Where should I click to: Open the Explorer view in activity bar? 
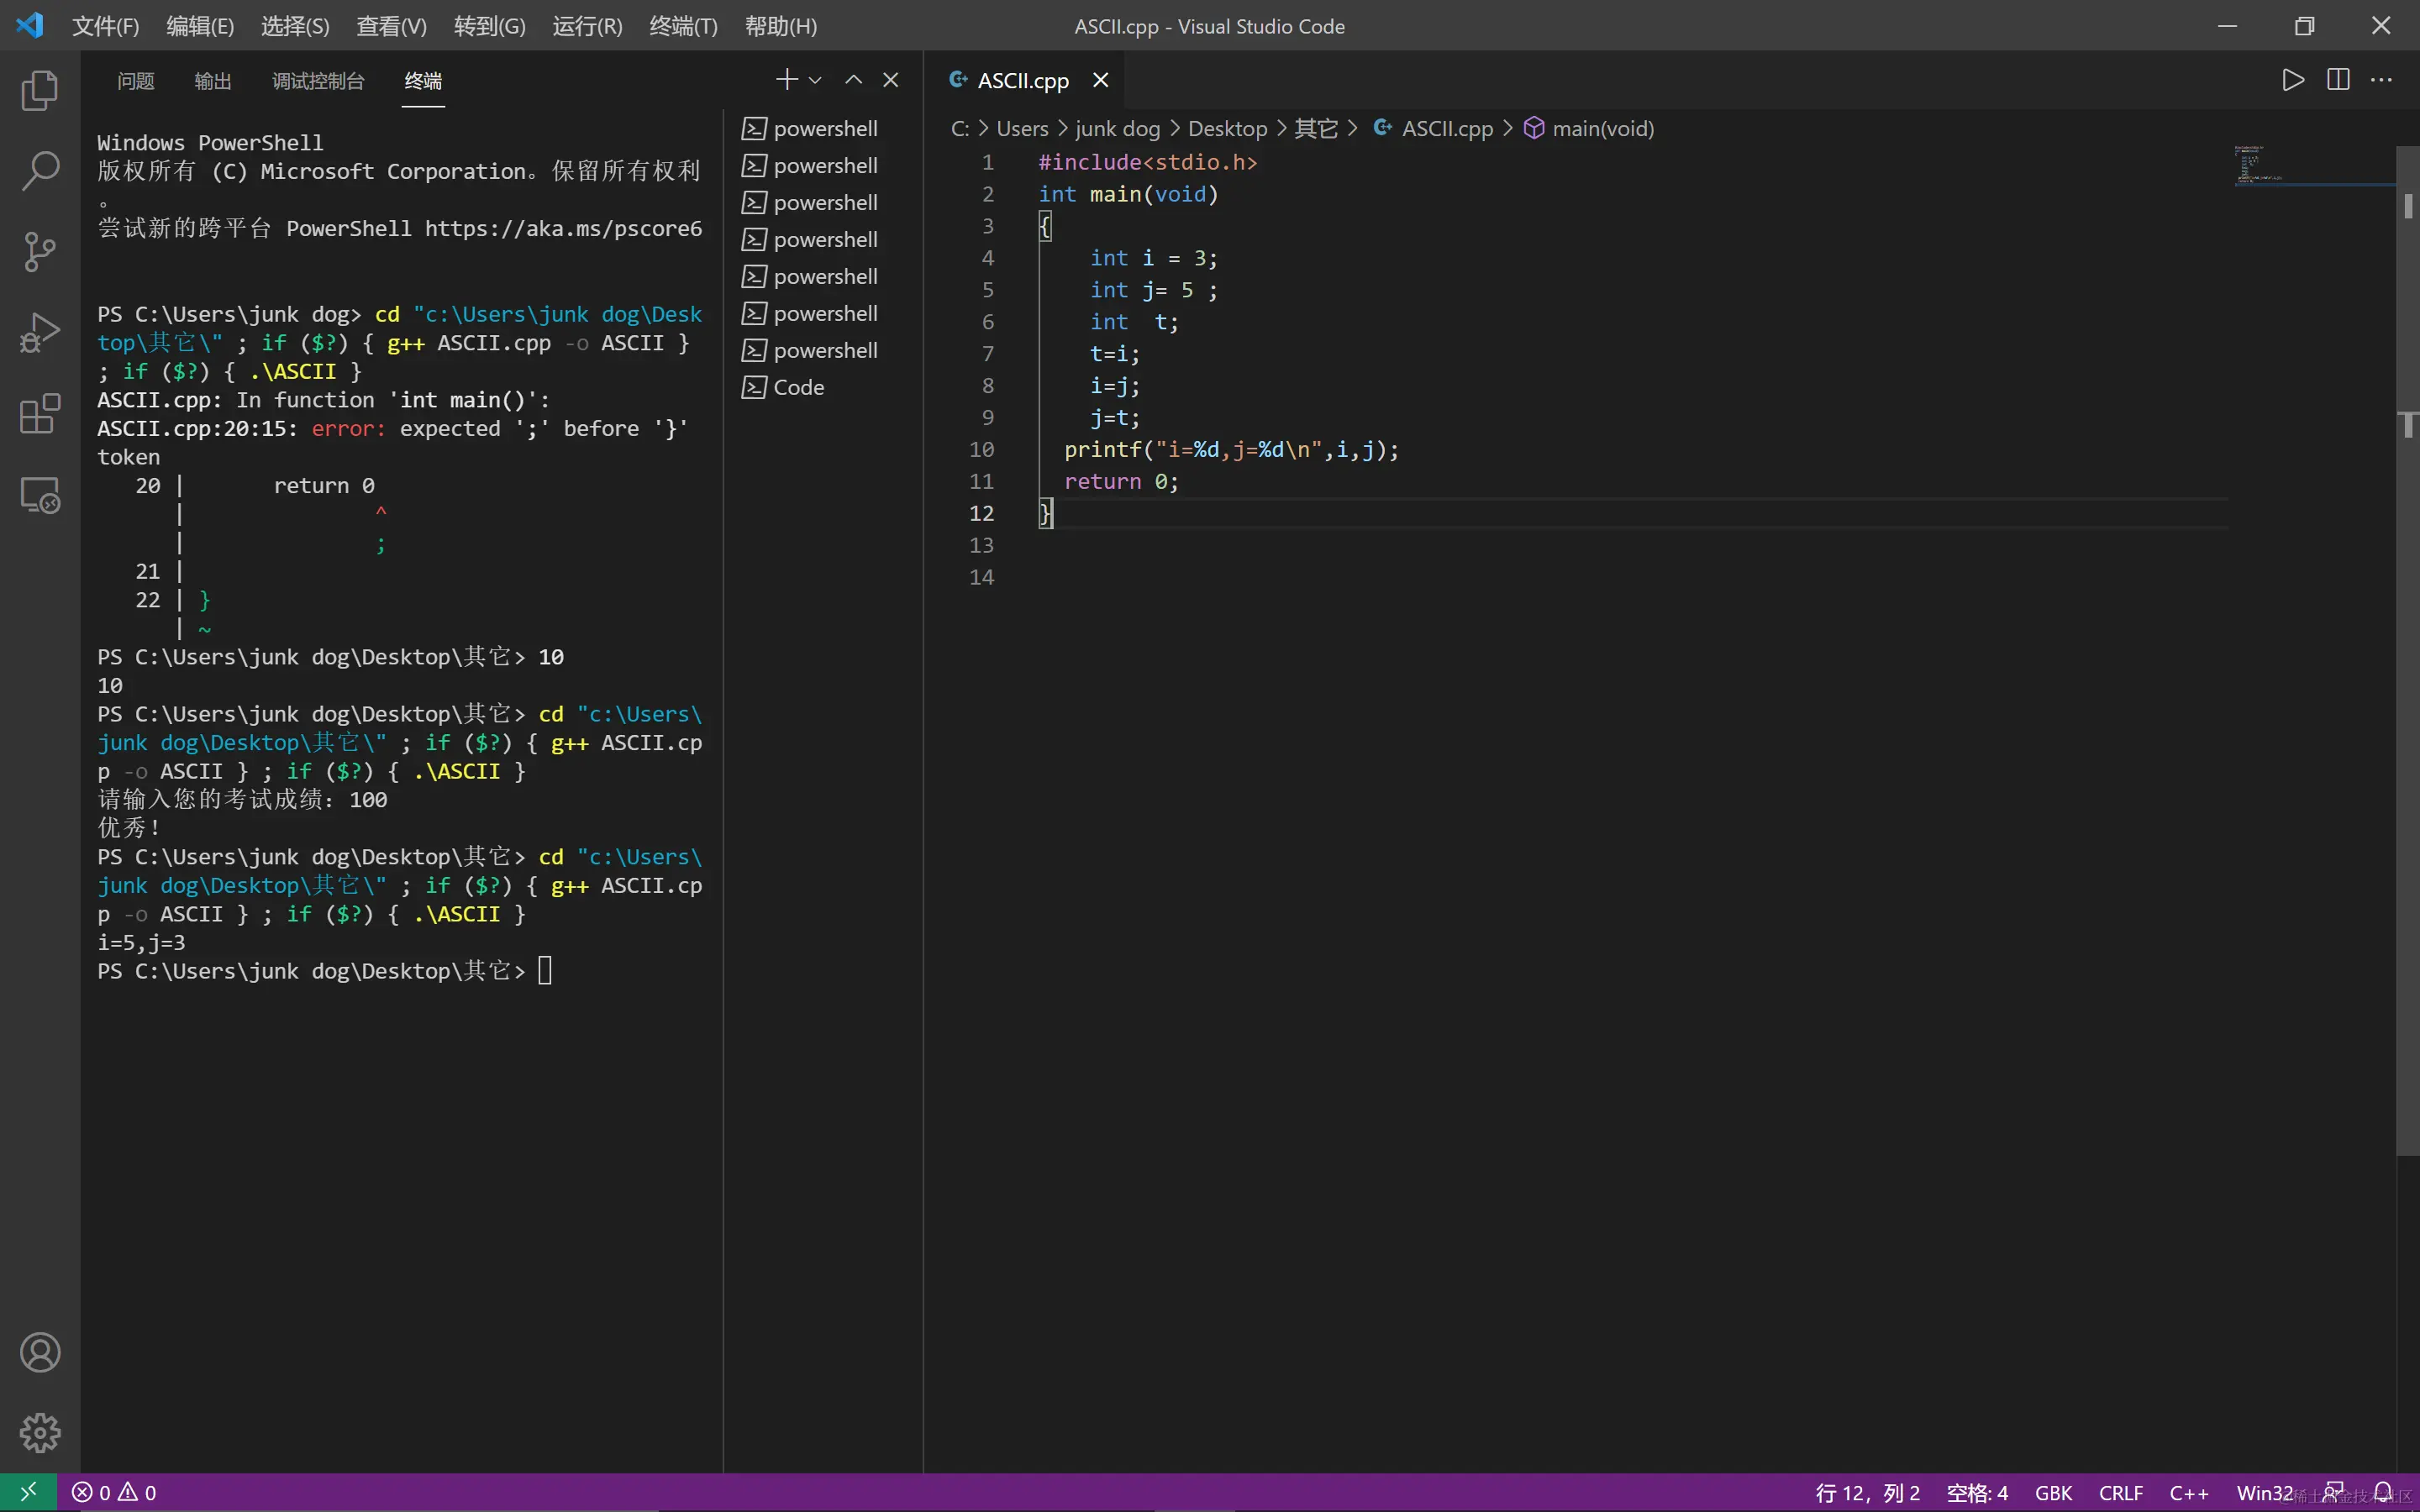click(x=40, y=90)
